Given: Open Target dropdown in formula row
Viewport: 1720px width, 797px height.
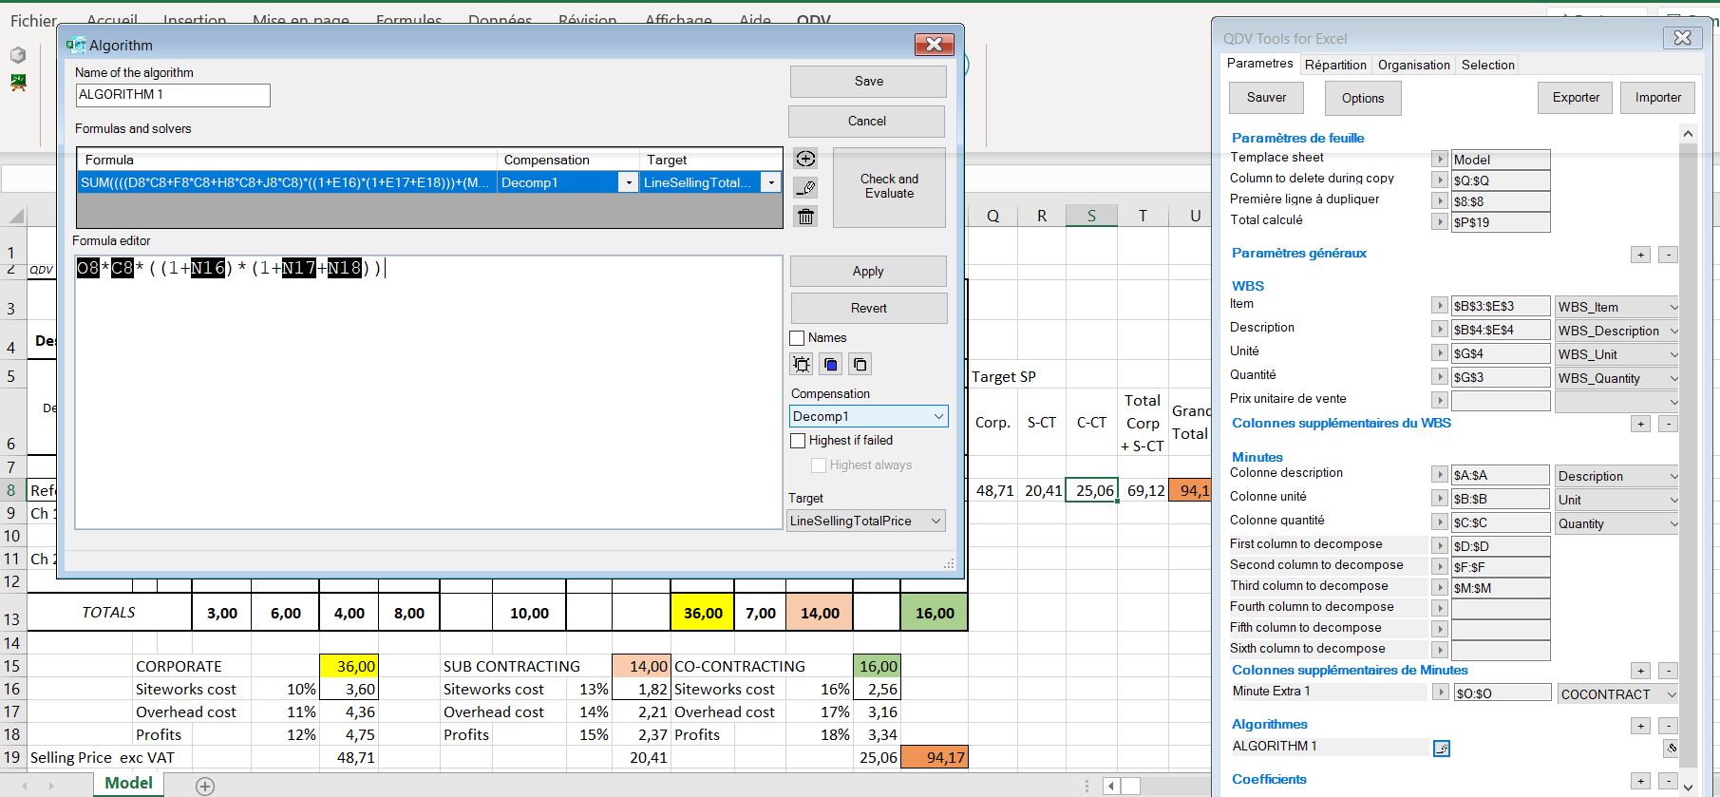Looking at the screenshot, I should 771,182.
